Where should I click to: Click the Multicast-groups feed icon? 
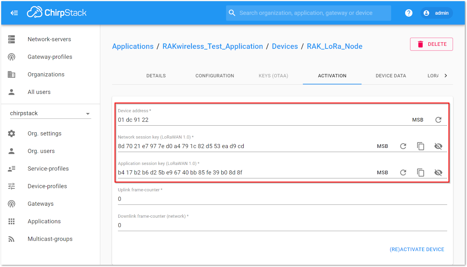pyautogui.click(x=11, y=239)
